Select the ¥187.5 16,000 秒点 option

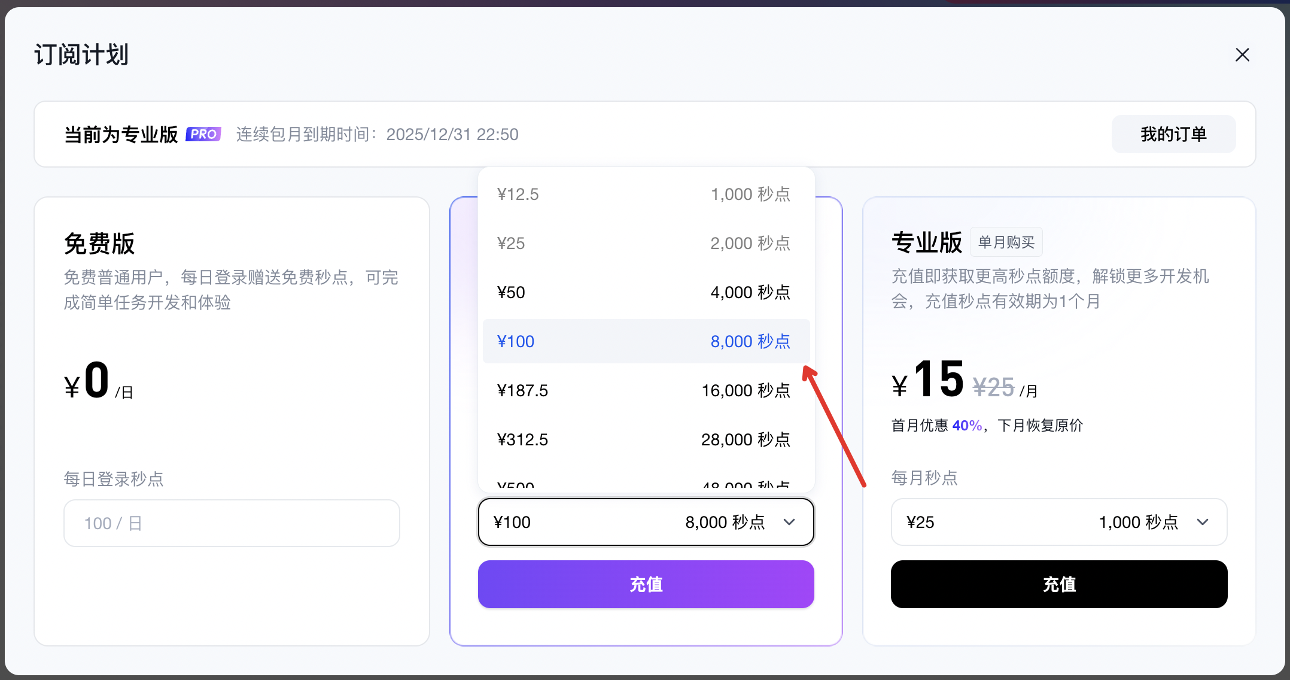pyautogui.click(x=645, y=391)
